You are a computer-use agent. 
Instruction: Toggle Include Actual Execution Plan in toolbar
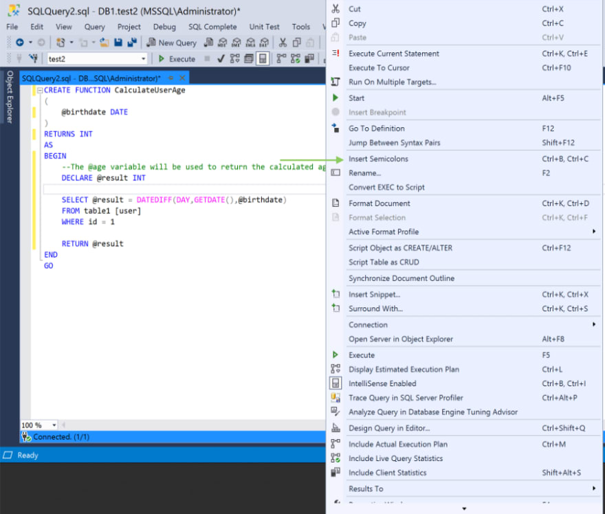click(x=282, y=58)
